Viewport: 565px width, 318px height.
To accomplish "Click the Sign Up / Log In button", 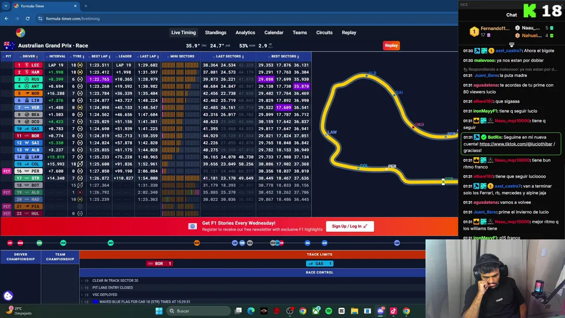I will click(350, 226).
